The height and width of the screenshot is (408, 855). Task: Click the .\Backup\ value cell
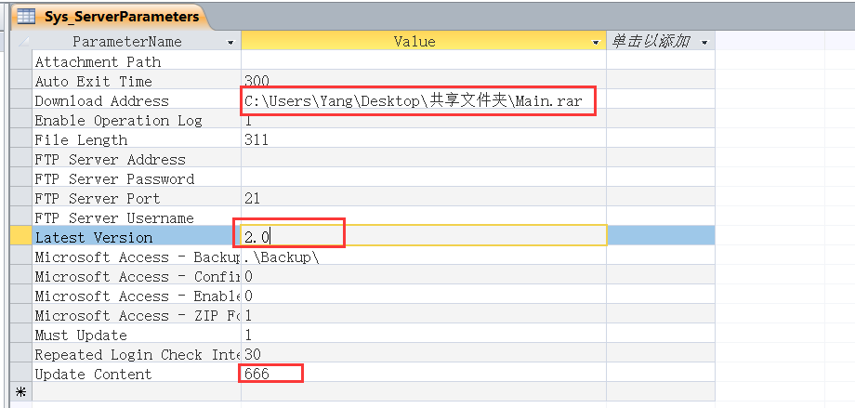tap(424, 257)
